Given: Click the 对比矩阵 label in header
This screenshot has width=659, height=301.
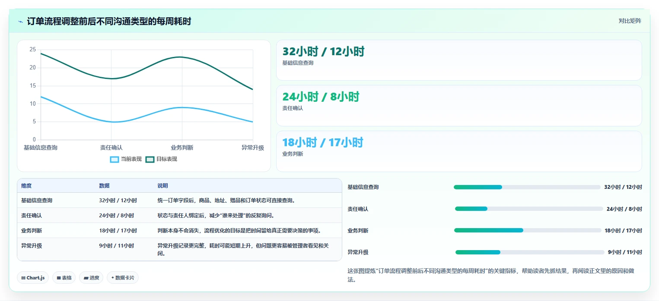Looking at the screenshot, I should tap(630, 21).
